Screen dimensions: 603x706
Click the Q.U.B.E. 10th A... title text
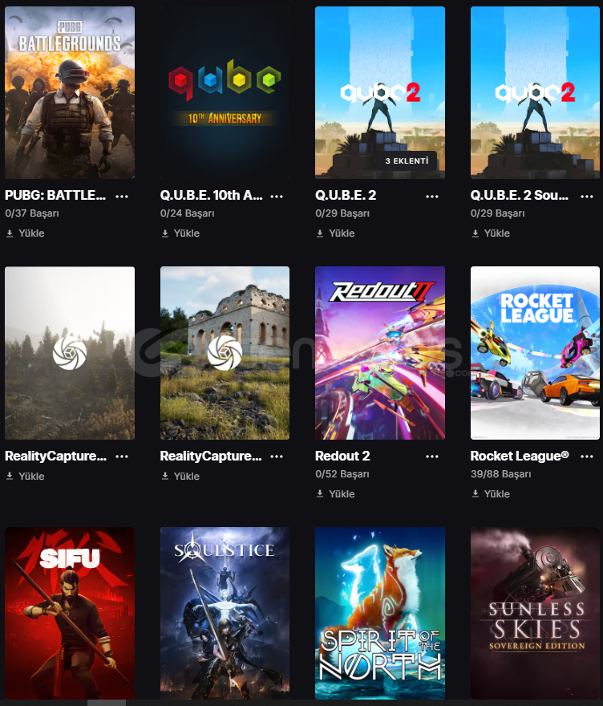(x=211, y=196)
